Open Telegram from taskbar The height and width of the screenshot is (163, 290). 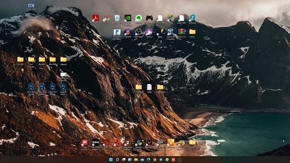pos(161,160)
